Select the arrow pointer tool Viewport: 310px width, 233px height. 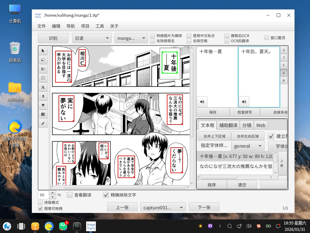tap(43, 51)
